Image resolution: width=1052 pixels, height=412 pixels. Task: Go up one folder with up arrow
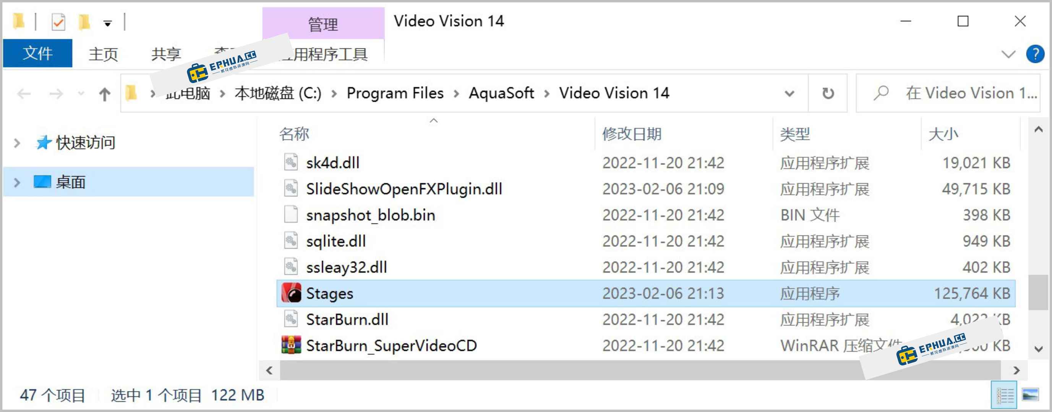coord(105,94)
